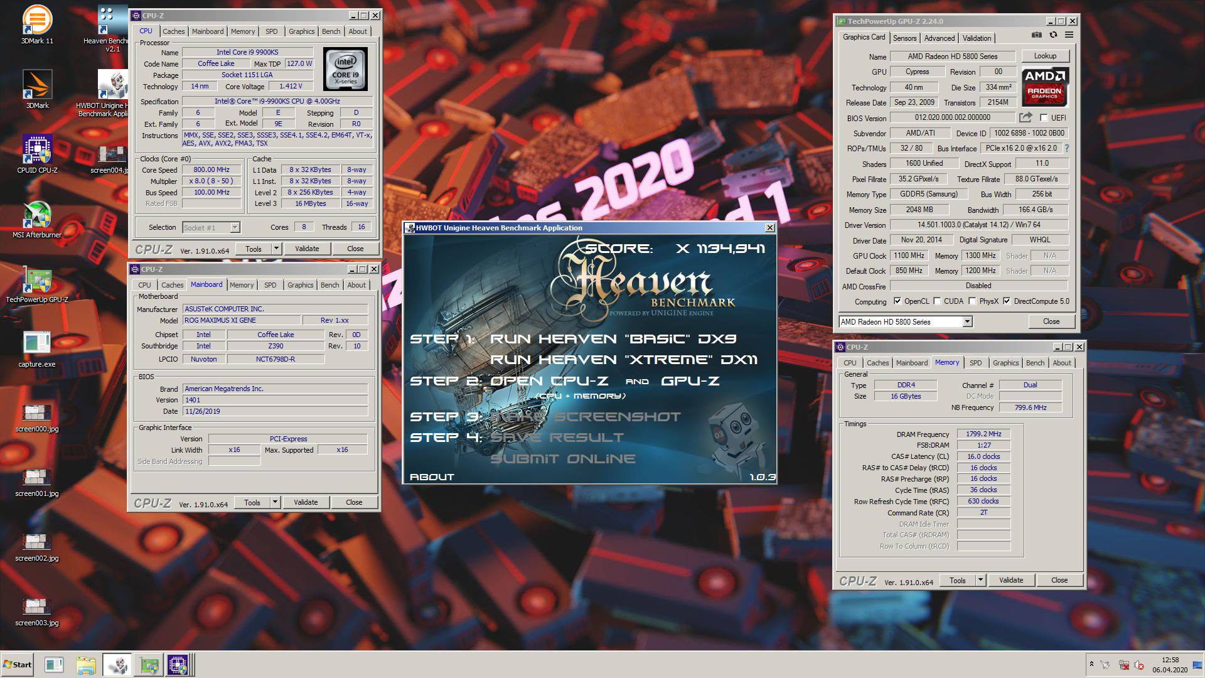The image size is (1205, 678).
Task: Click the GPU-Z Lookup button
Action: (1045, 56)
